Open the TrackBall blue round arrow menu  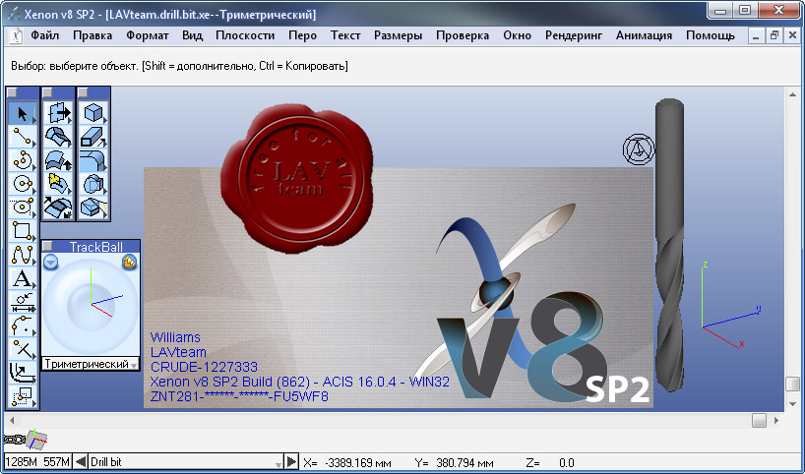pos(51,263)
